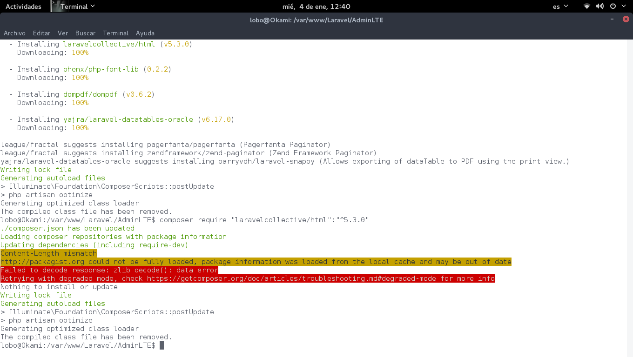Click the terminal cursor at the final prompt
Image resolution: width=633 pixels, height=357 pixels.
click(162, 345)
